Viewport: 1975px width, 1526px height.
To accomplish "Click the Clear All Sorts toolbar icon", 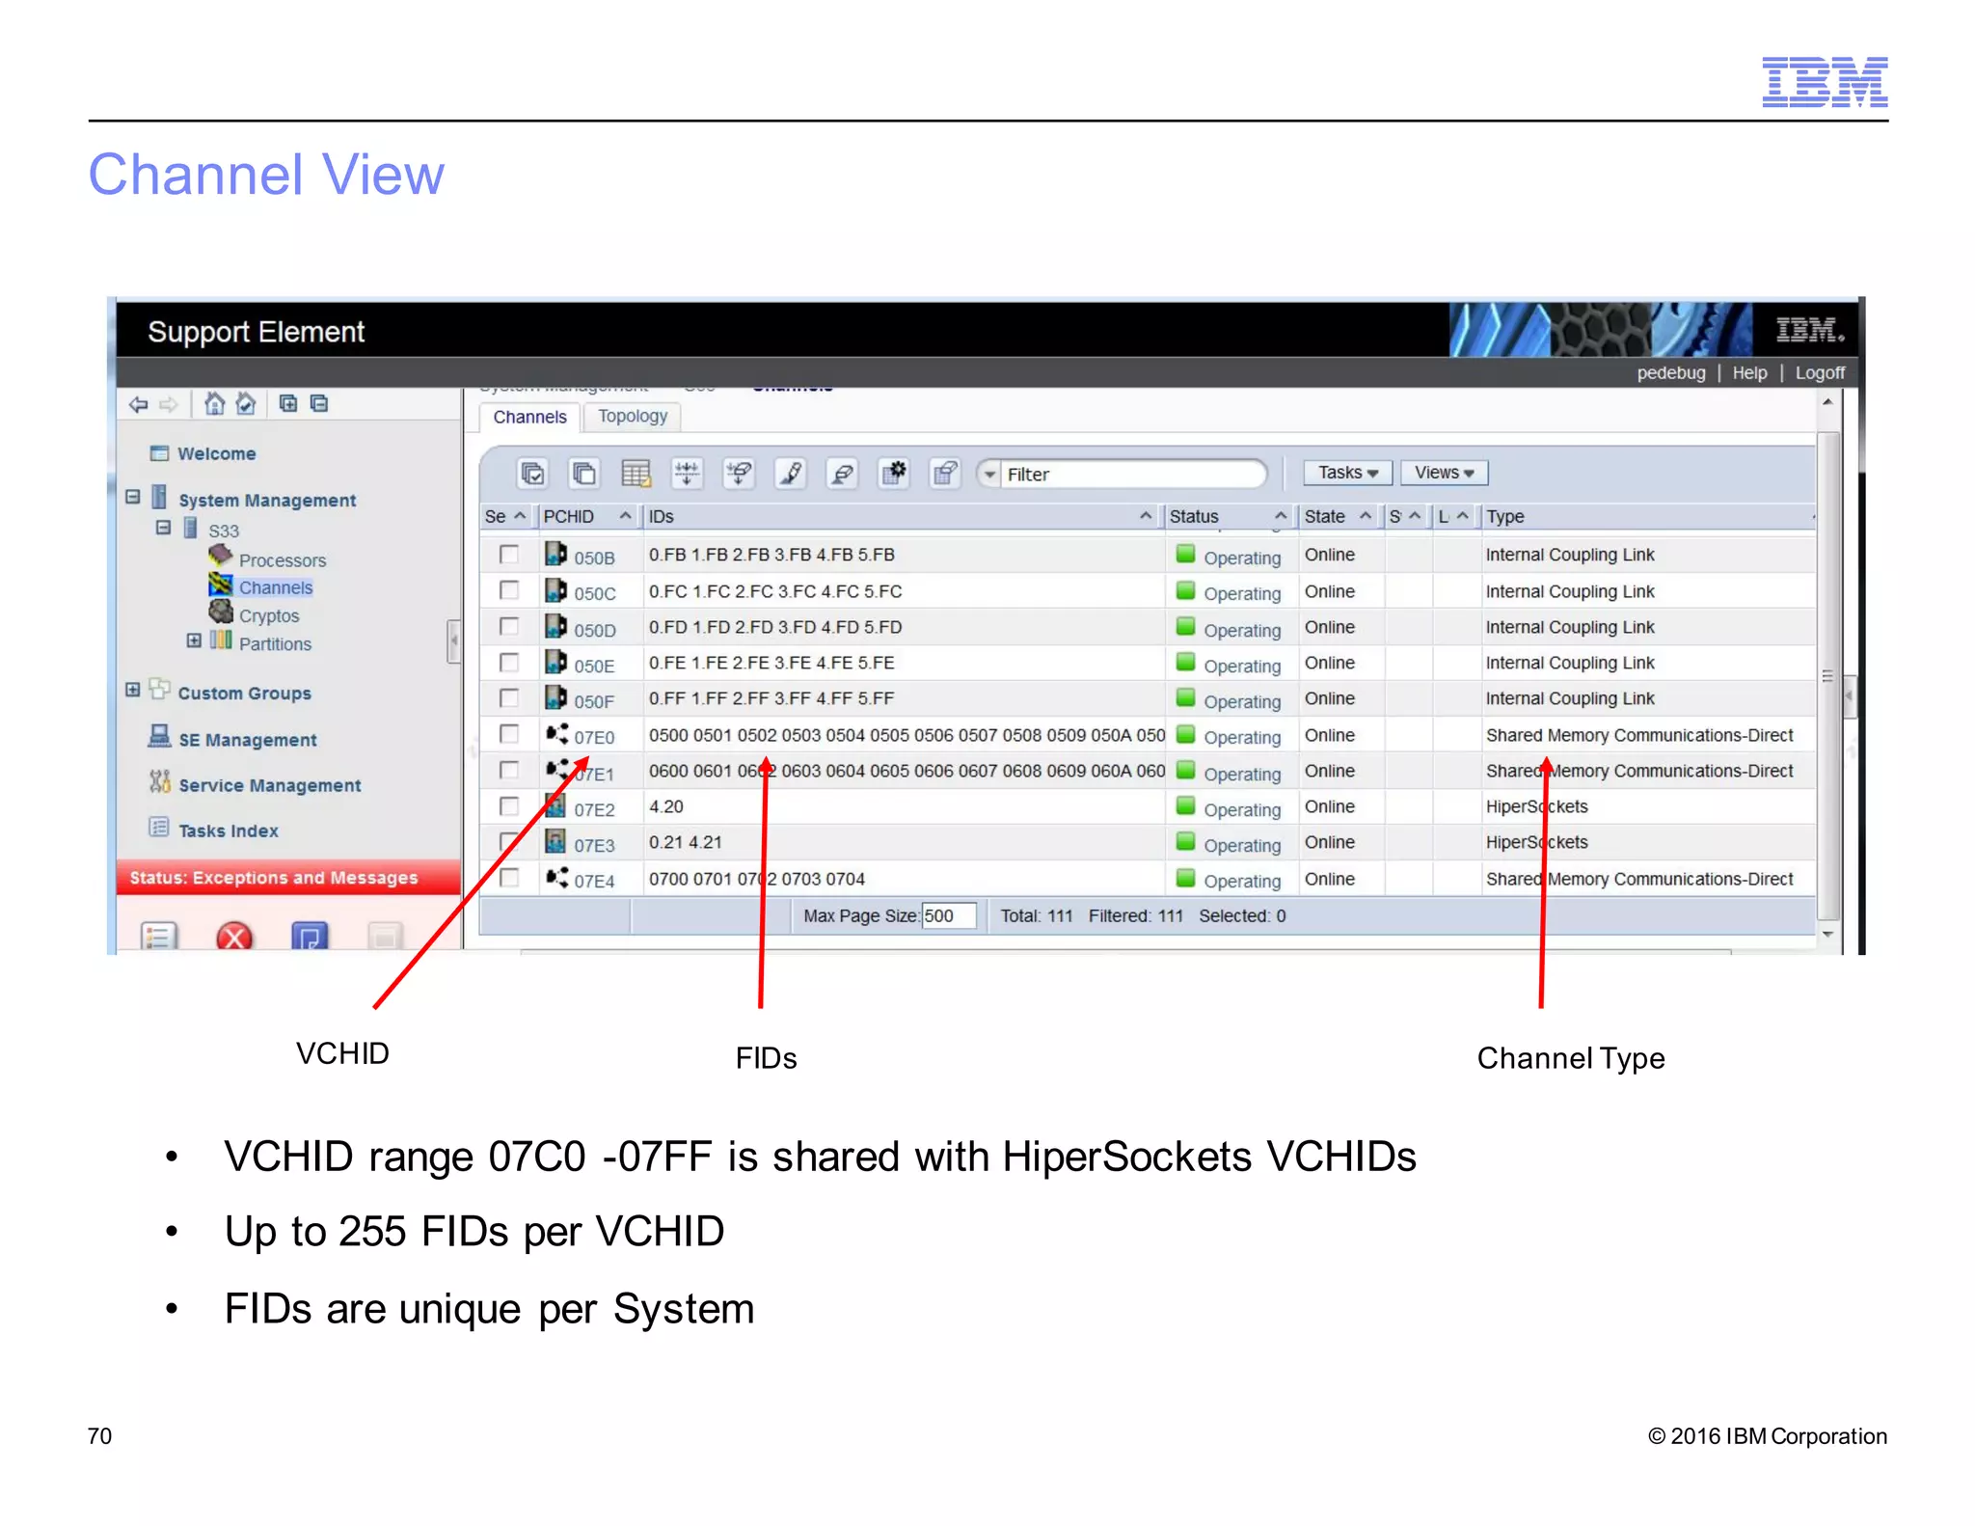I will pos(739,473).
